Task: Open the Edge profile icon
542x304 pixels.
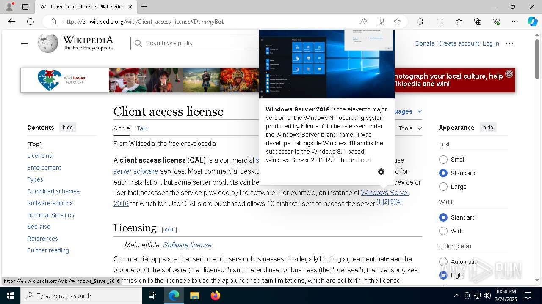Action: pos(9,7)
